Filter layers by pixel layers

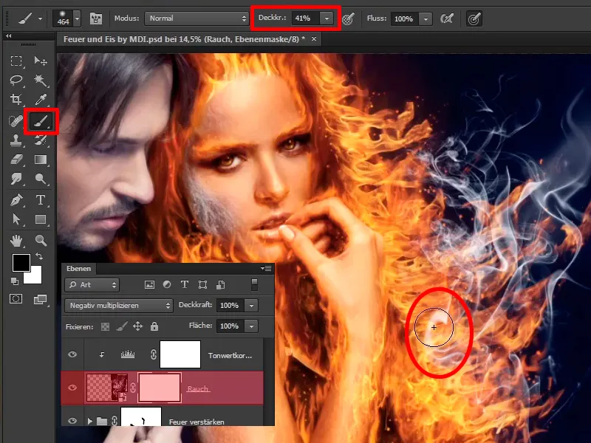(150, 285)
